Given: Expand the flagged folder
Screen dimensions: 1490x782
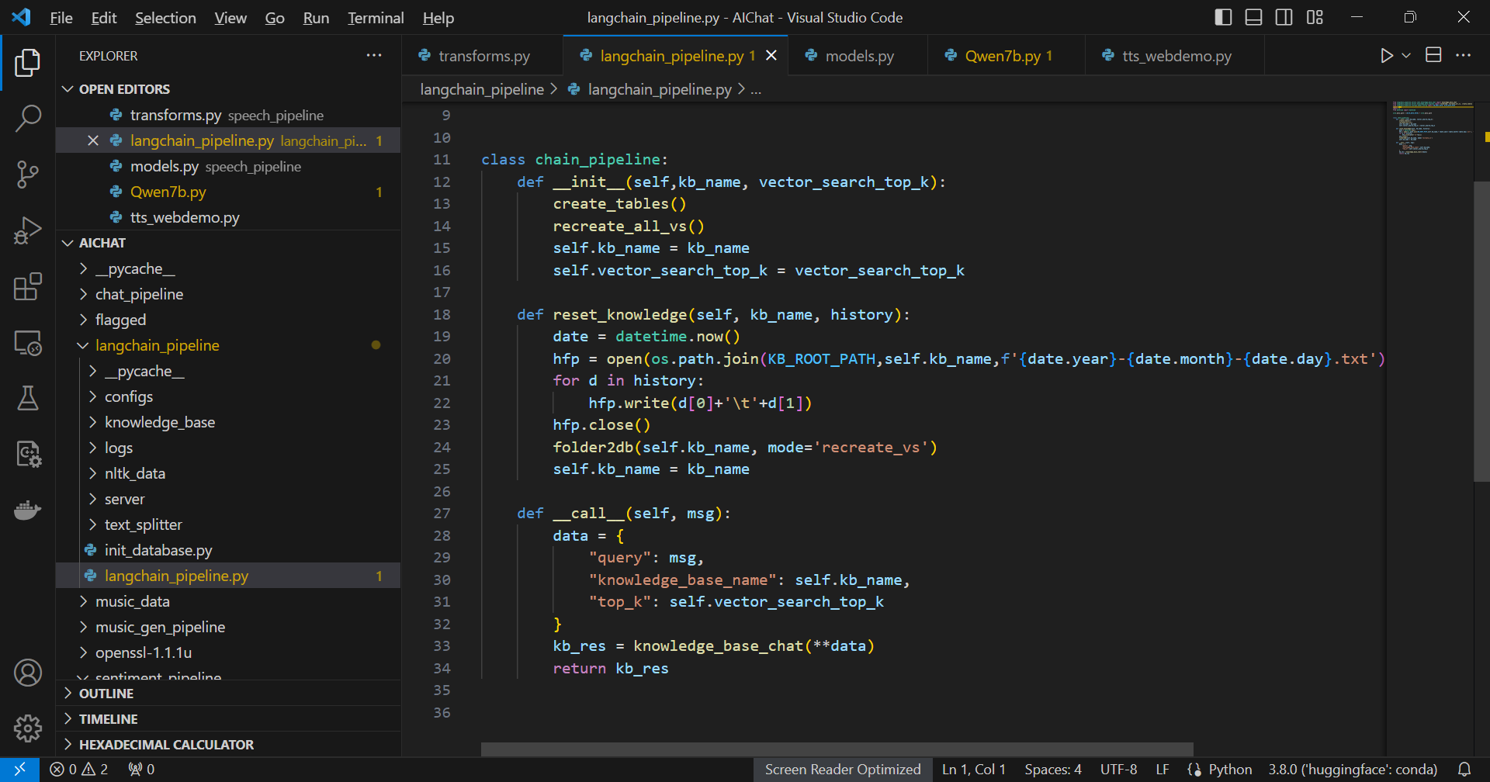Looking at the screenshot, I should (228, 320).
